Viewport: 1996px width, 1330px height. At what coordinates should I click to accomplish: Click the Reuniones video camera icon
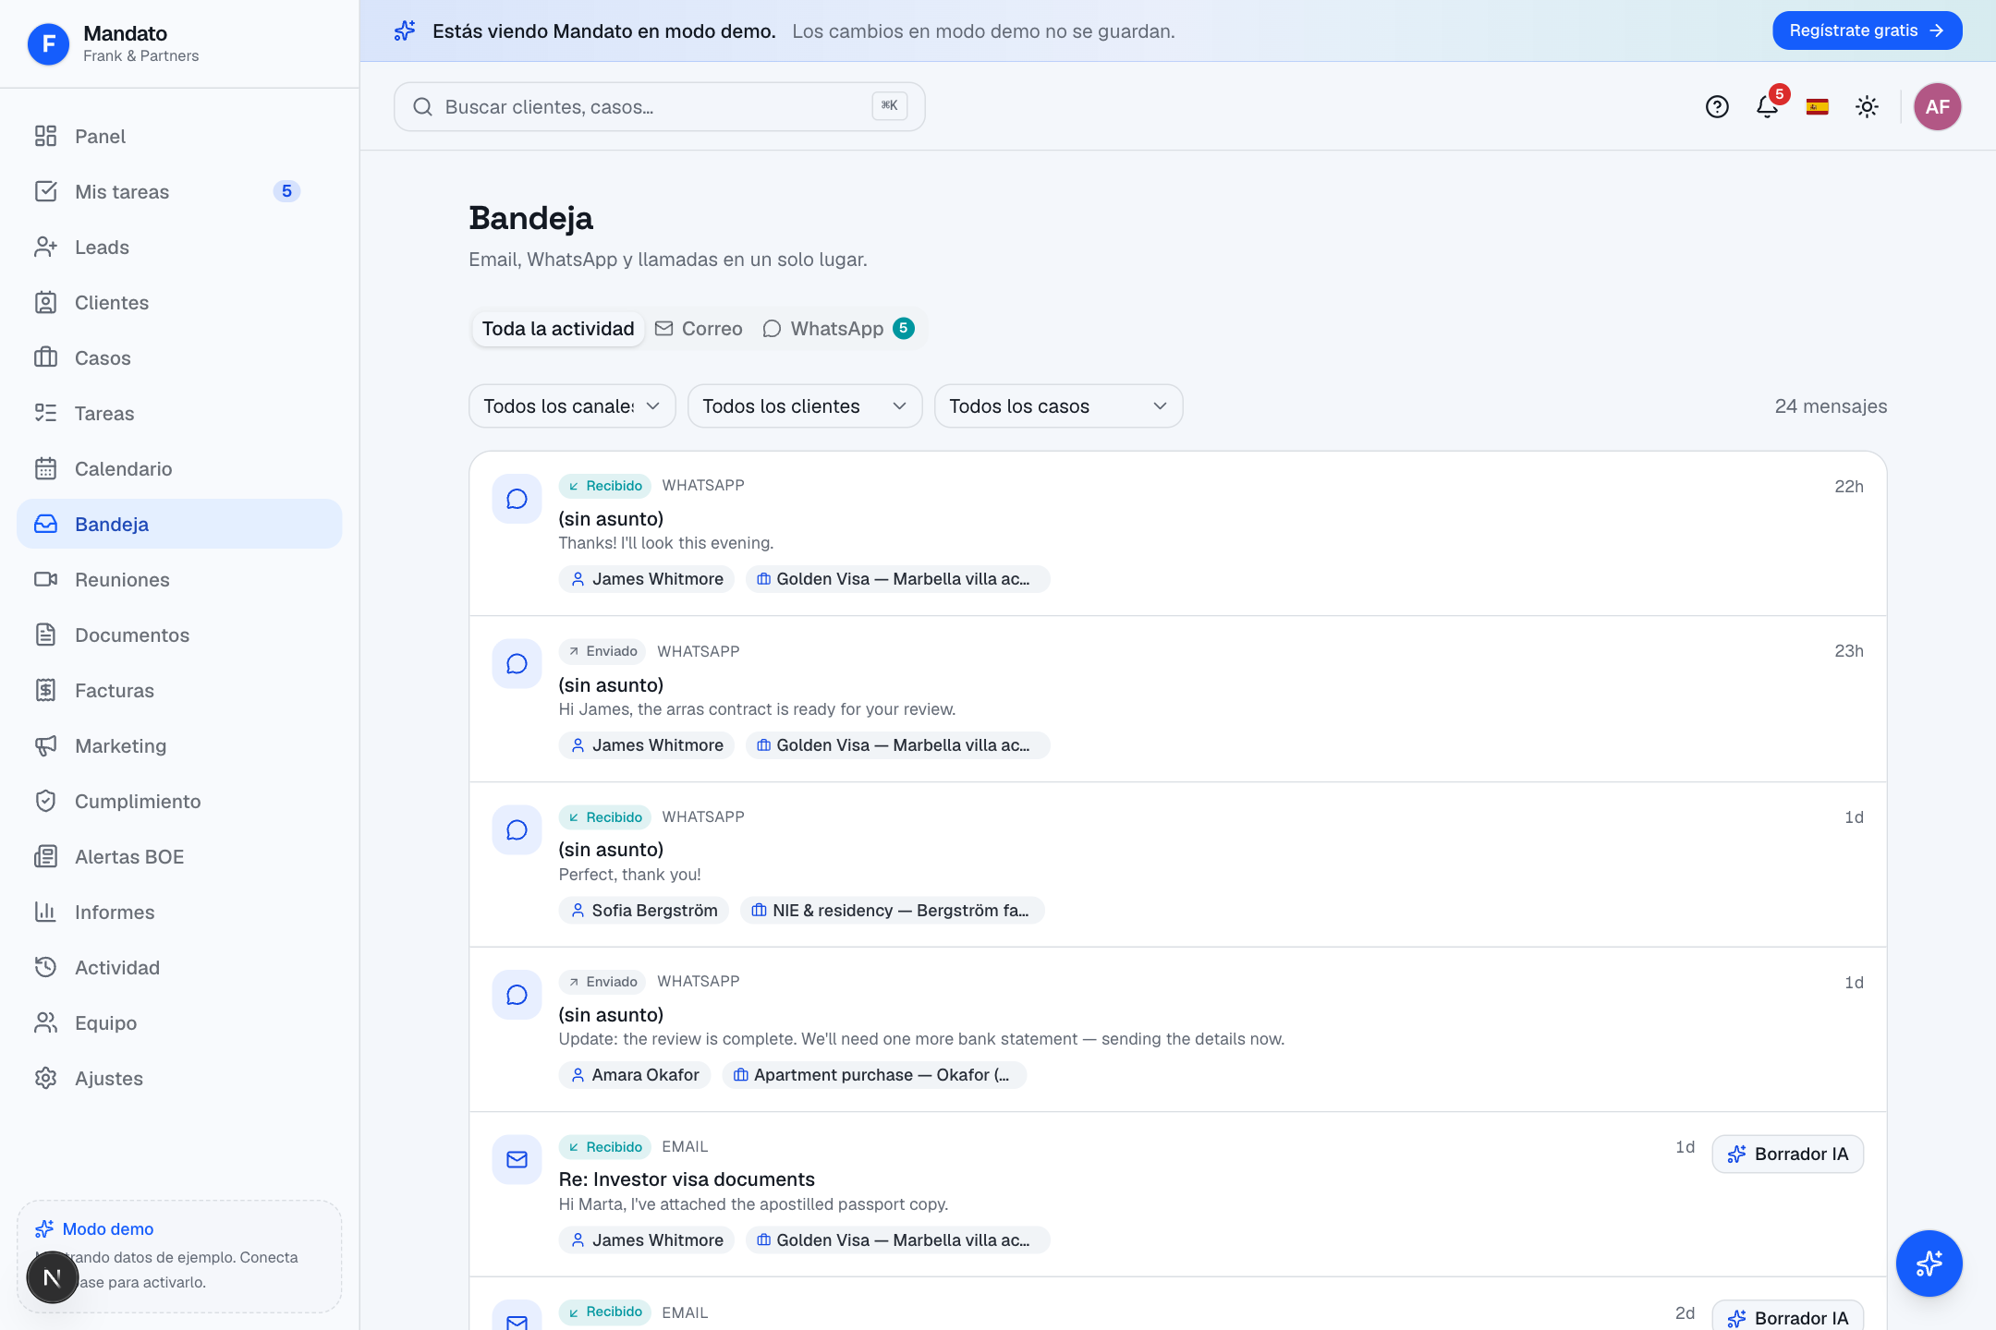(45, 580)
